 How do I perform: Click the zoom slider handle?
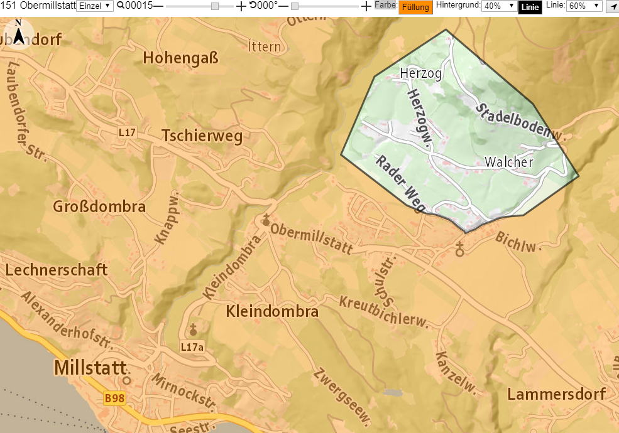pyautogui.click(x=215, y=6)
